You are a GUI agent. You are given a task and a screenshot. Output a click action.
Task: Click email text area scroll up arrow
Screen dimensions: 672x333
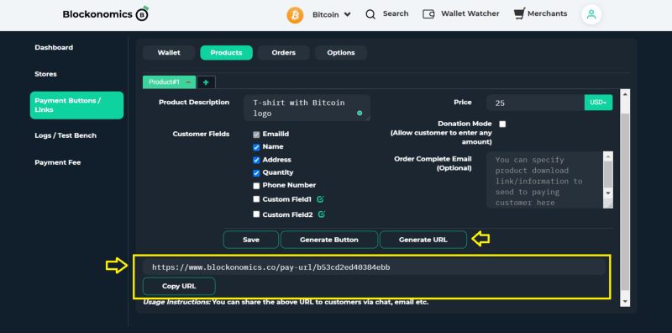[x=608, y=156]
